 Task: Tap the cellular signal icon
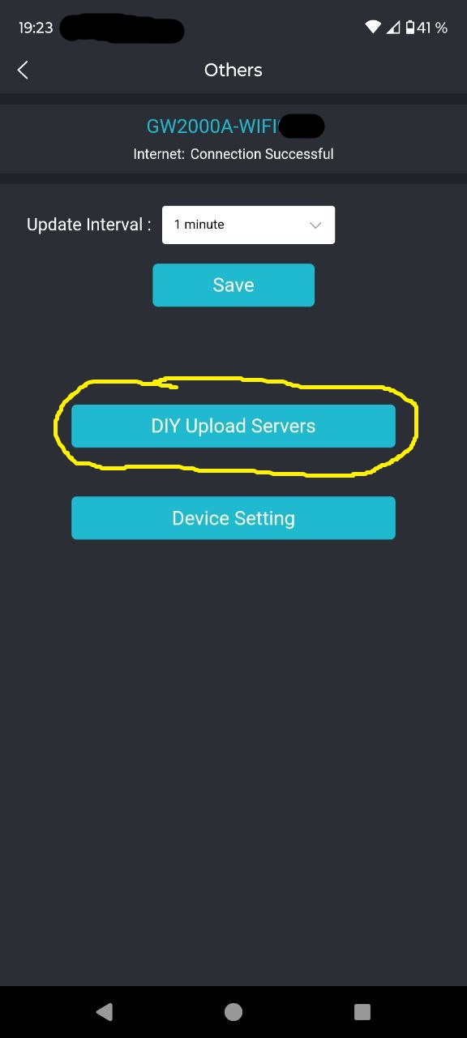pos(393,28)
